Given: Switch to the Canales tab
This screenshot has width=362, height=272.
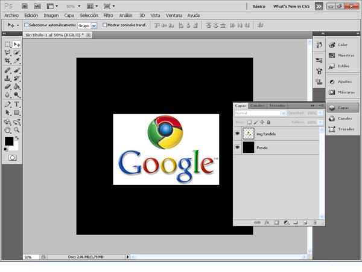Looking at the screenshot, I should [x=257, y=105].
